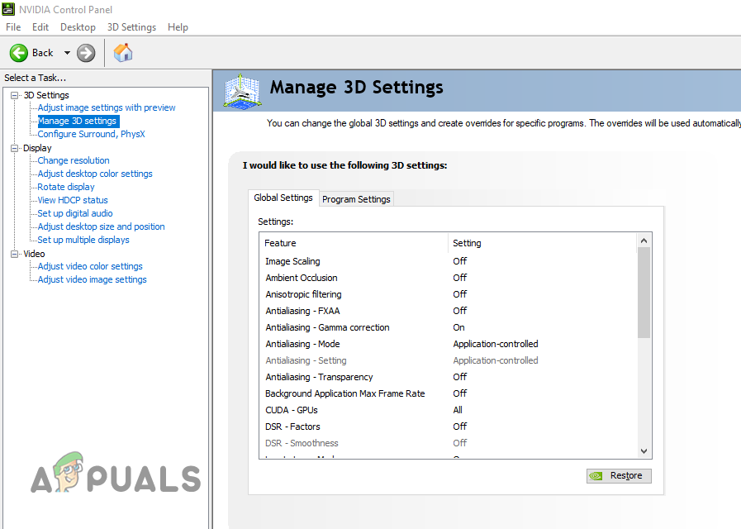
Task: Open Adjust image settings with preview
Action: click(x=107, y=107)
